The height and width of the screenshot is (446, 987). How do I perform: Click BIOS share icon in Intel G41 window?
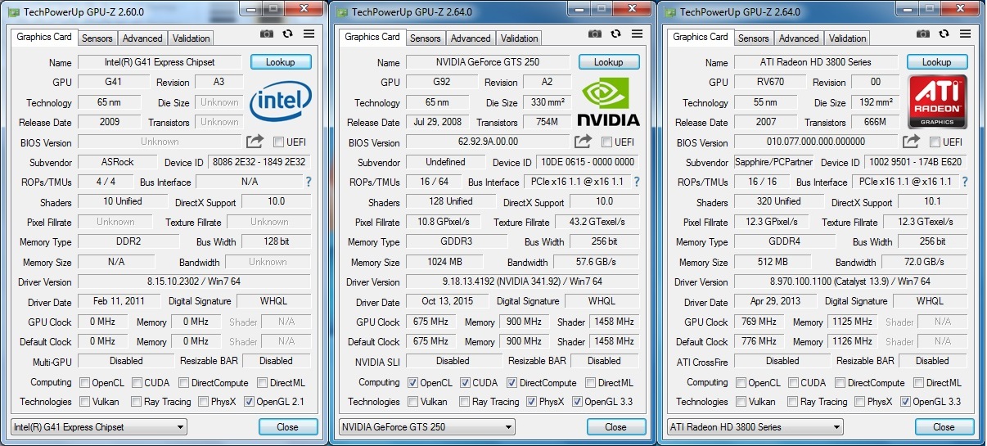click(x=255, y=142)
